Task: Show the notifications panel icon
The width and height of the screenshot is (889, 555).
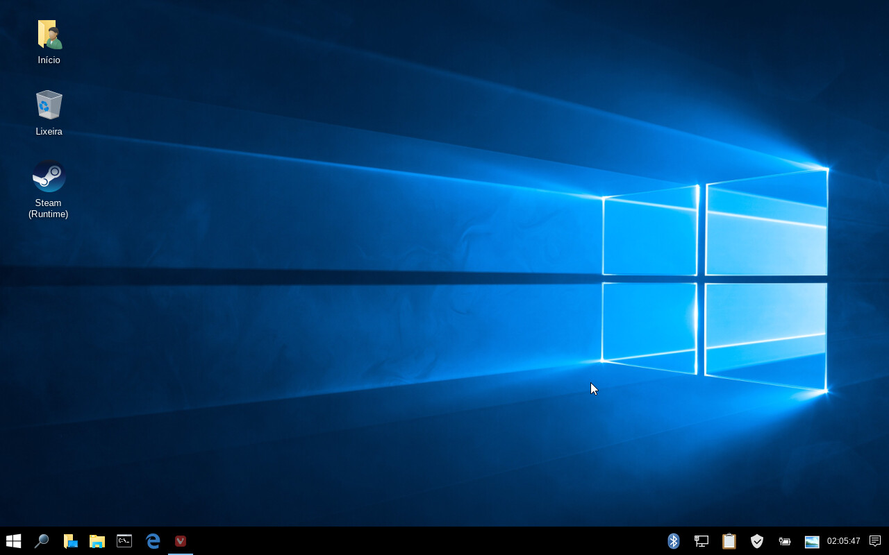Action: pyautogui.click(x=875, y=541)
